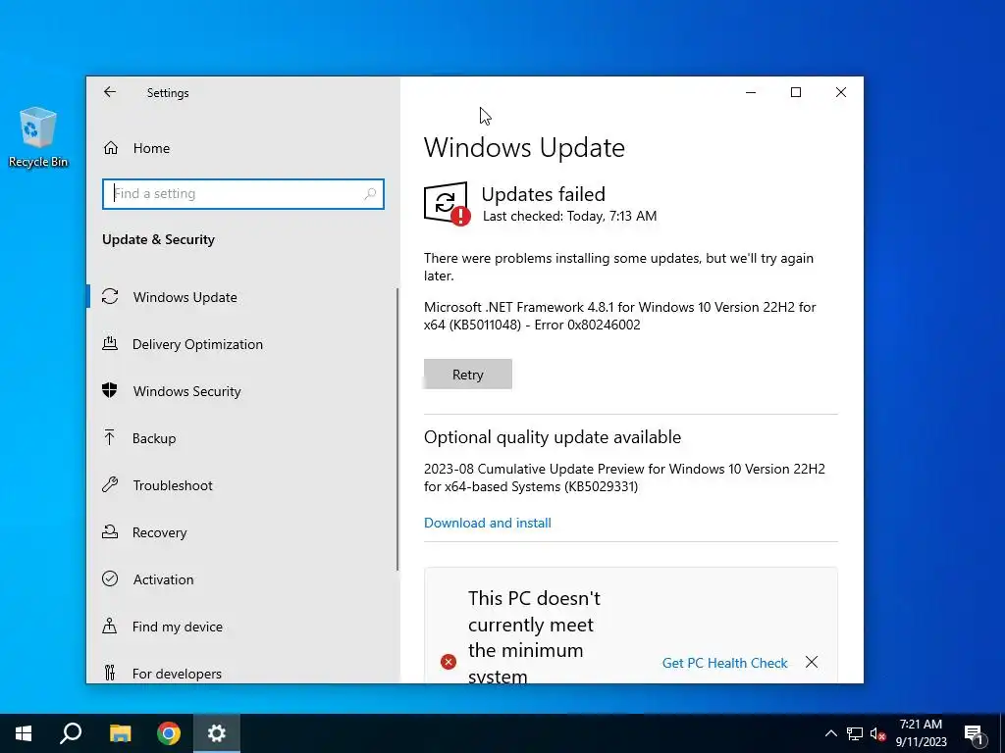Viewport: 1005px width, 753px height.
Task: Close the Settings window
Action: 841,92
